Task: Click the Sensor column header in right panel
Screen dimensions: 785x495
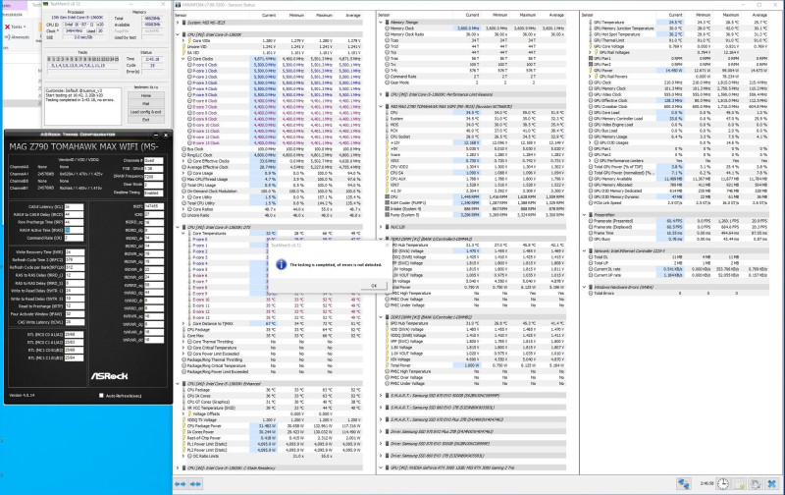Action: tap(588, 15)
